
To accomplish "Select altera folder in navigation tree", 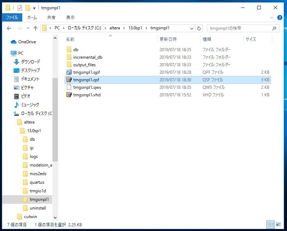I will click(26, 122).
